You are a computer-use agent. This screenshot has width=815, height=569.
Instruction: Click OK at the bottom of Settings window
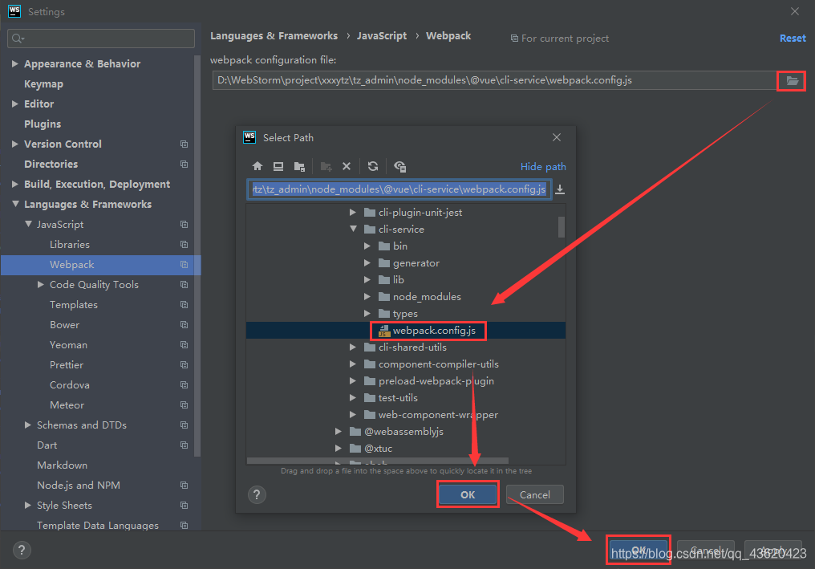[x=639, y=550]
